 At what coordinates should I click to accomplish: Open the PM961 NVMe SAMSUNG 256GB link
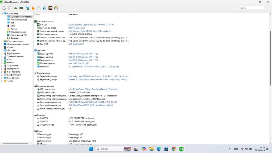coord(92,102)
